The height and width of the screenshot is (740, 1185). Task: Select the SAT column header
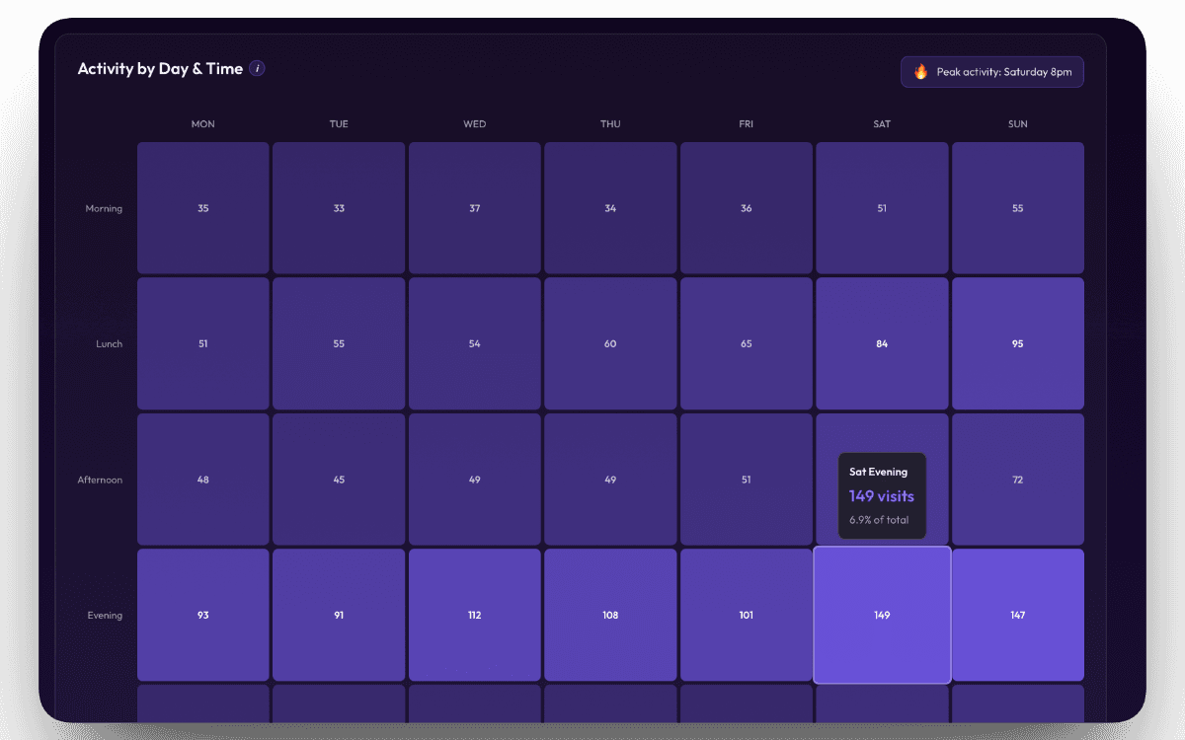882,123
